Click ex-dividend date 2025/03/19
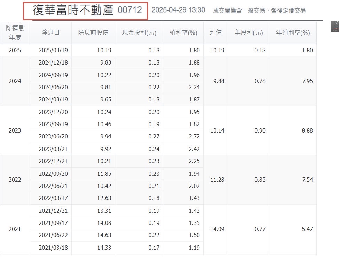 (53, 50)
